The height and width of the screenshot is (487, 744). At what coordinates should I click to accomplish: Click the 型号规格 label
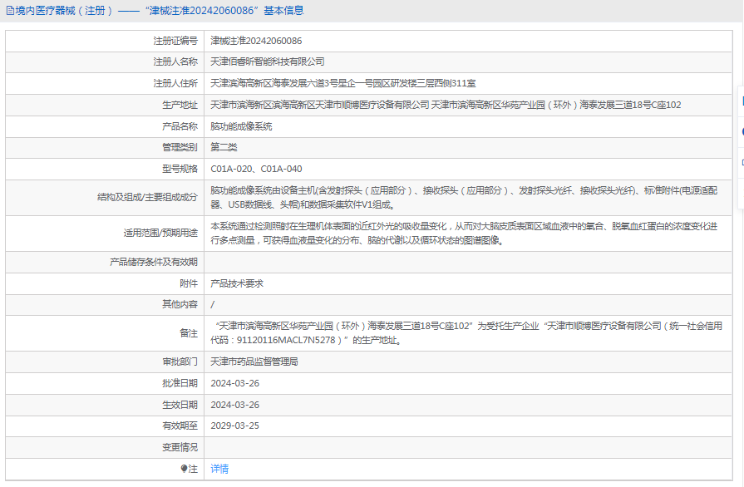(x=180, y=169)
